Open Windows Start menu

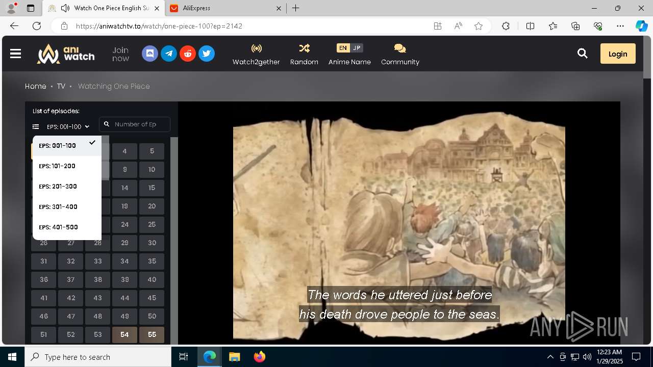tap(12, 357)
